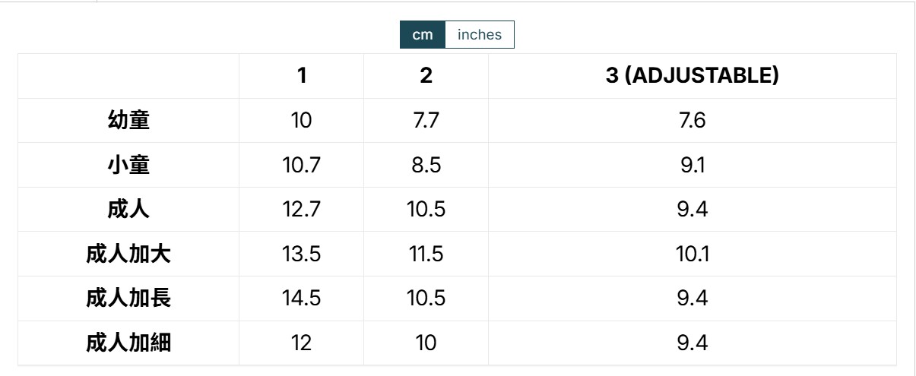The width and height of the screenshot is (916, 376).
Task: Click the 13.5 cell in 成人加大 row
Action: [302, 254]
